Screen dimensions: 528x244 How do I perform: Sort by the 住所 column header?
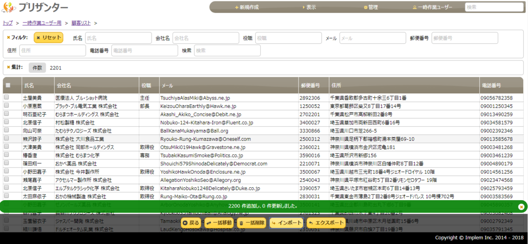tap(405, 86)
